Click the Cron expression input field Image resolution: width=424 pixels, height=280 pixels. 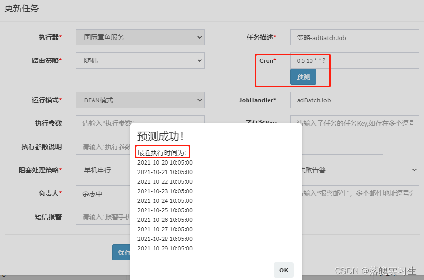(x=354, y=60)
